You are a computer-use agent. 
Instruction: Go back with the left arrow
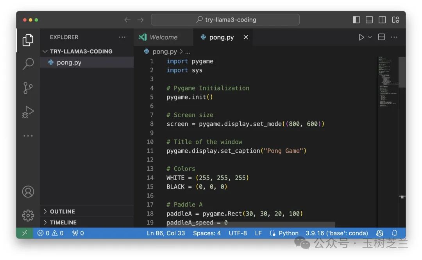point(127,20)
